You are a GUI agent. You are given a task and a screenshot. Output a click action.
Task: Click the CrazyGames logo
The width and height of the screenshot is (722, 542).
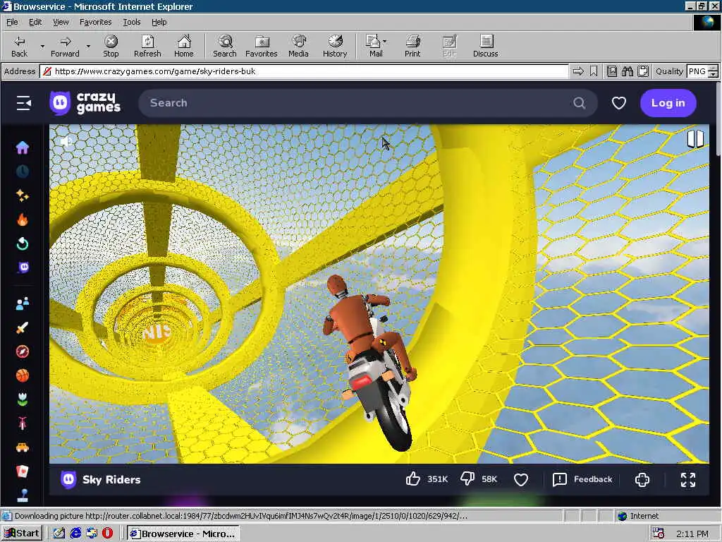[x=85, y=103]
